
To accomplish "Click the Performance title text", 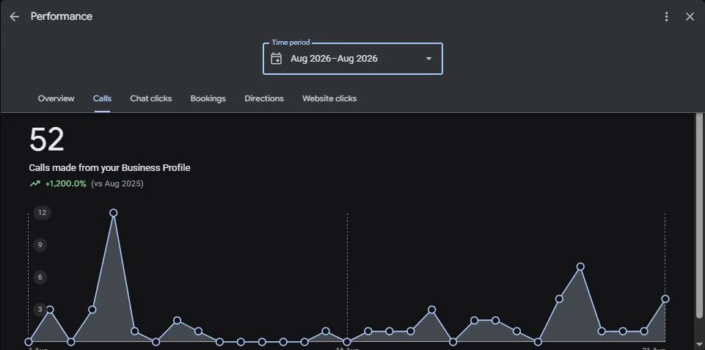I will (62, 16).
